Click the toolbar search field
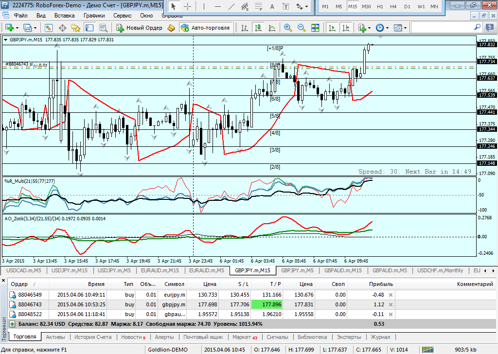 [x=446, y=28]
